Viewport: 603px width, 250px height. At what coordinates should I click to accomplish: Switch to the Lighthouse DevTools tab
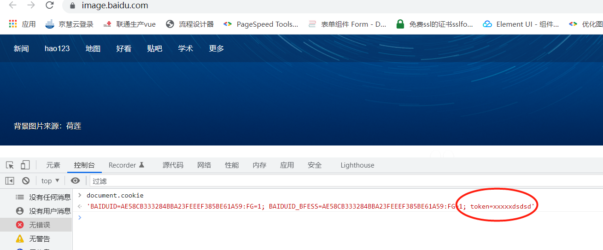coord(357,165)
